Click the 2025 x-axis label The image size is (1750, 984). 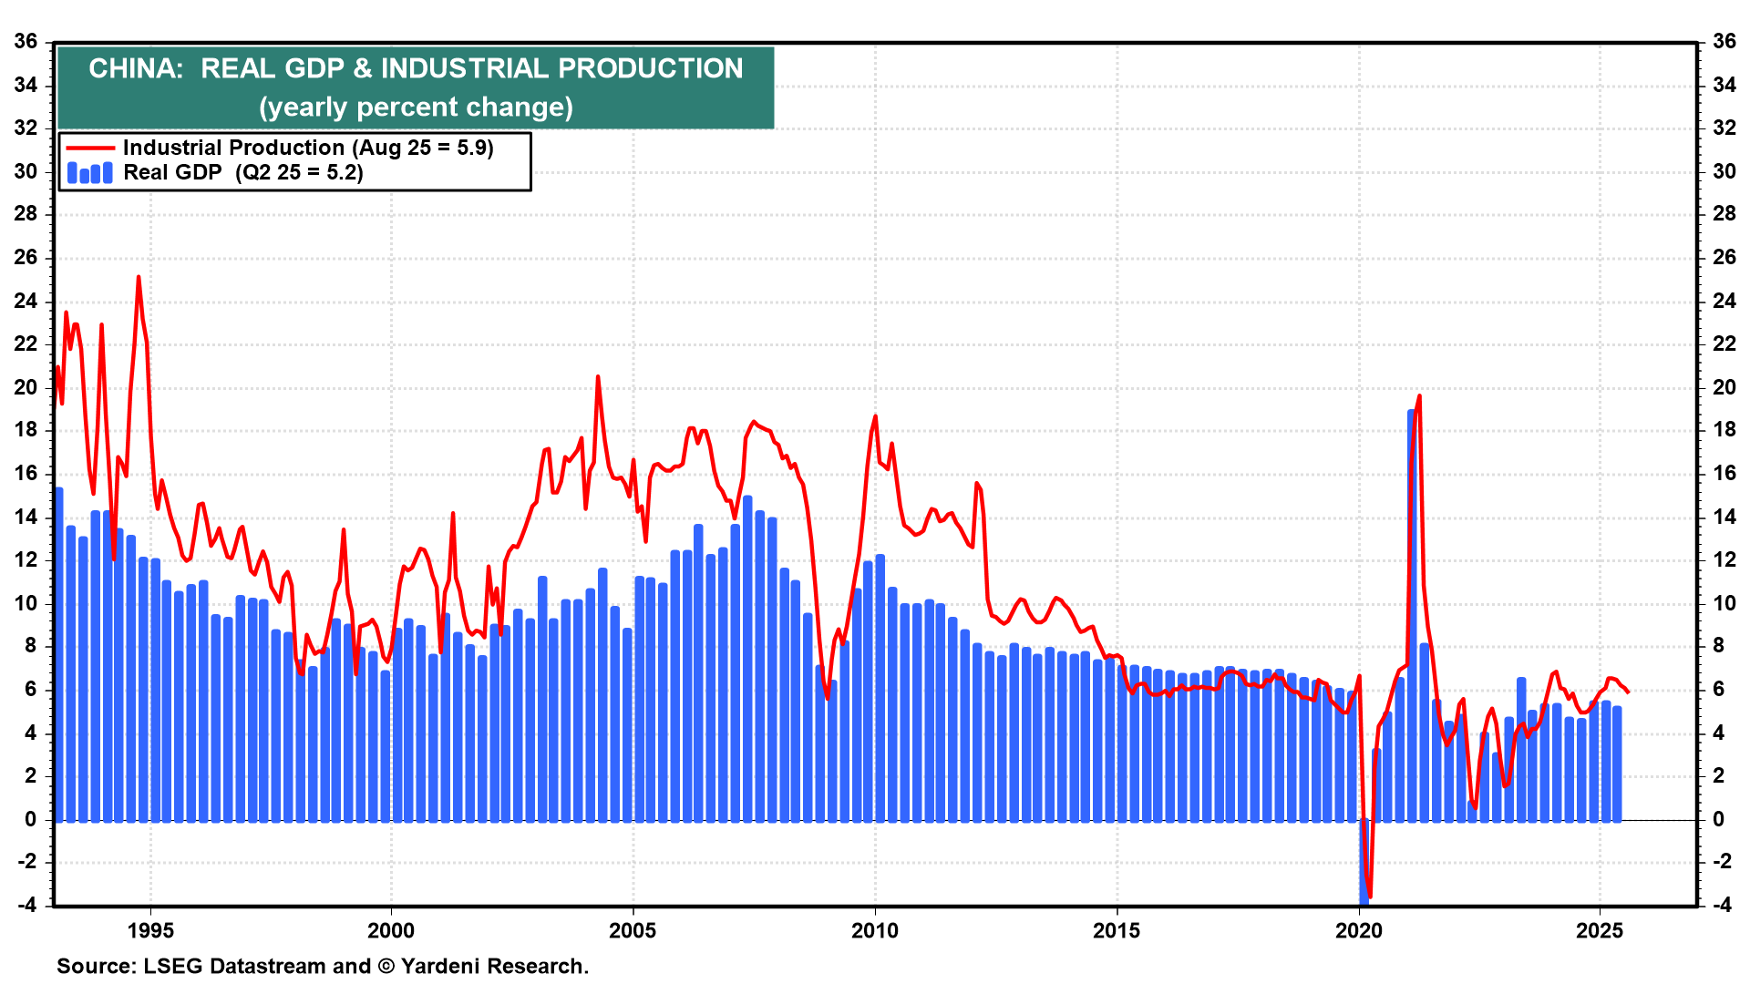click(1600, 930)
